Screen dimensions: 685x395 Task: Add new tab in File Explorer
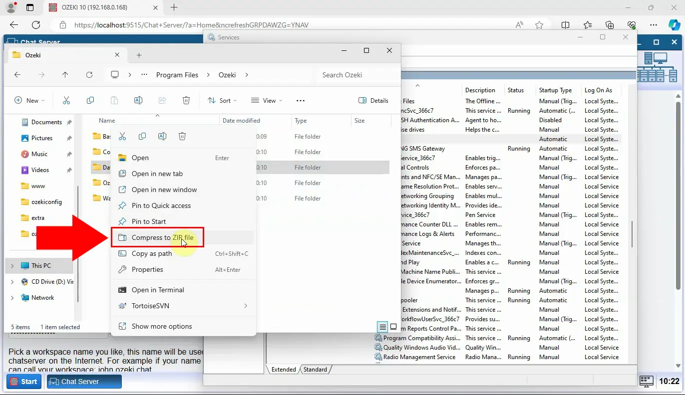tap(139, 55)
